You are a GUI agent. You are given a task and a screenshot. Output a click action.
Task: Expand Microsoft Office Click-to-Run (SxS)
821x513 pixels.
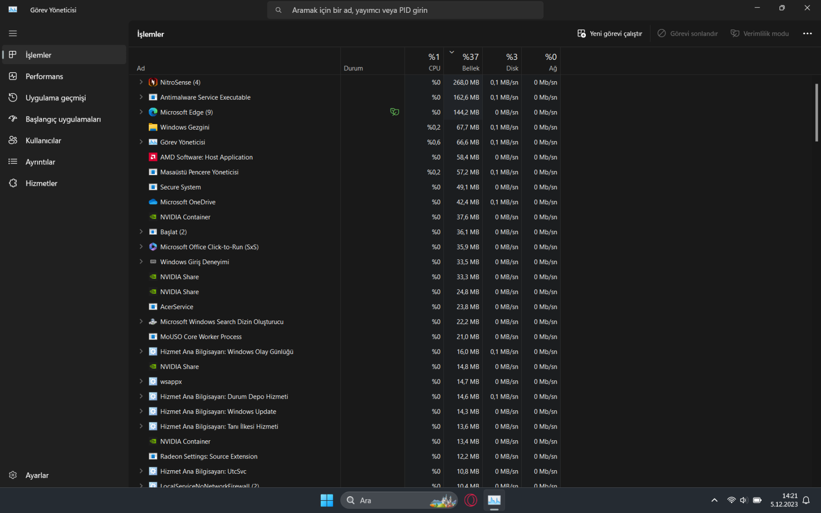(141, 247)
